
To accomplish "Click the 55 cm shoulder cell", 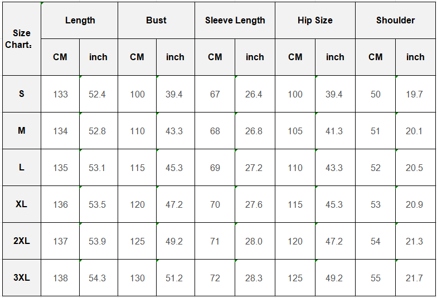I will pos(375,278).
